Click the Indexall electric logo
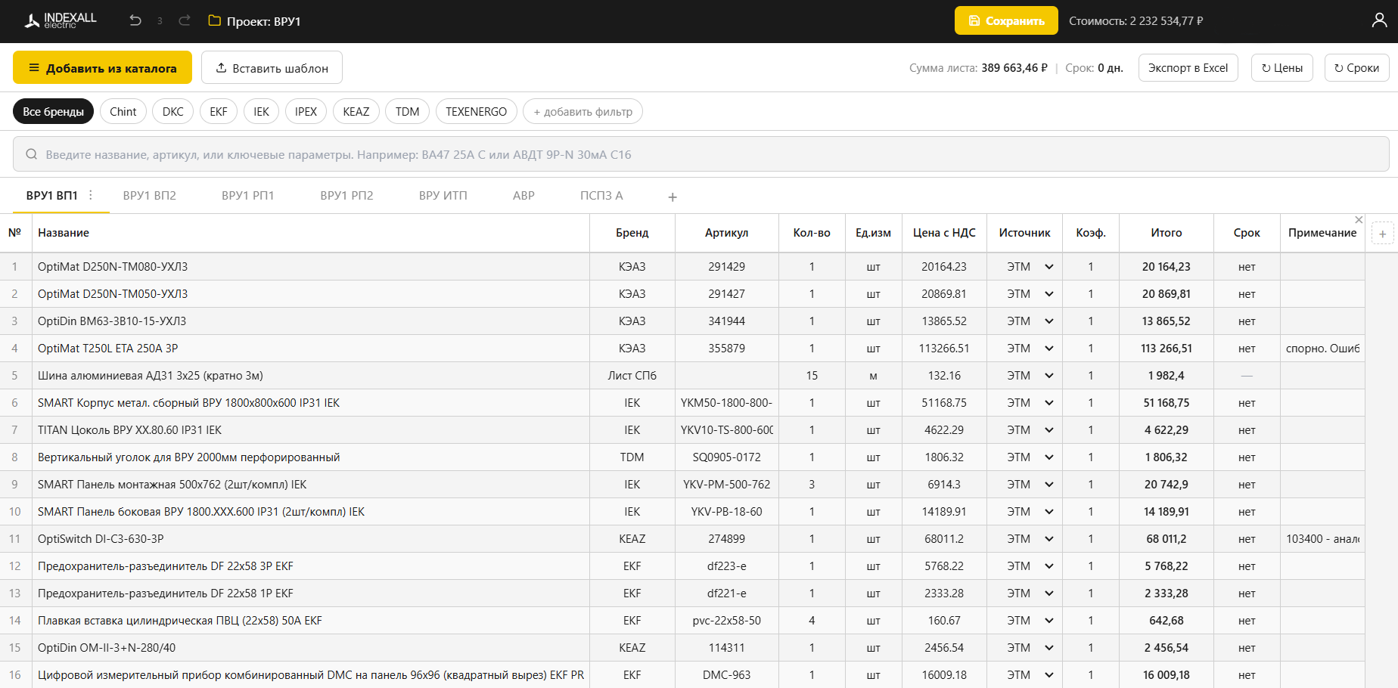The height and width of the screenshot is (688, 1398). click(x=61, y=20)
